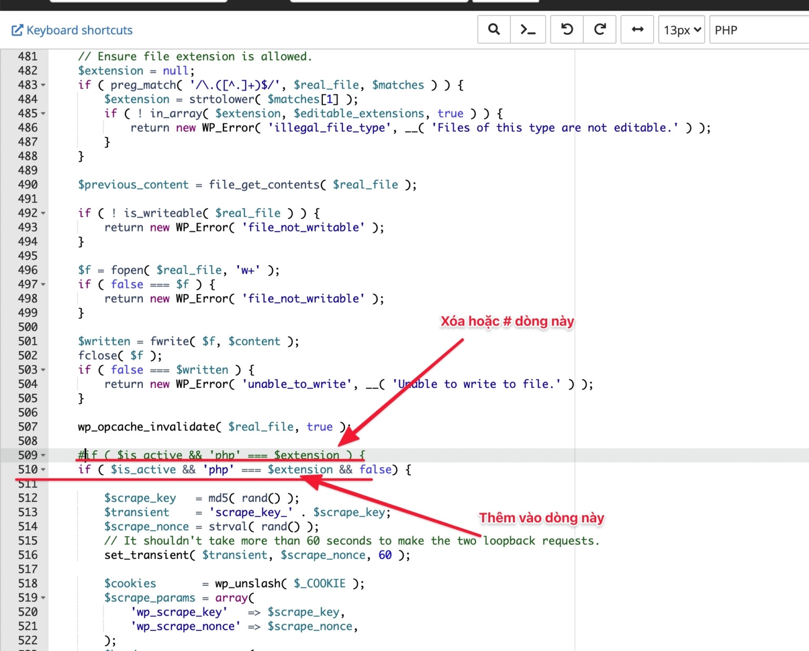Redo the edit with the redo icon
Viewport: 809px width, 651px height.
click(x=600, y=30)
